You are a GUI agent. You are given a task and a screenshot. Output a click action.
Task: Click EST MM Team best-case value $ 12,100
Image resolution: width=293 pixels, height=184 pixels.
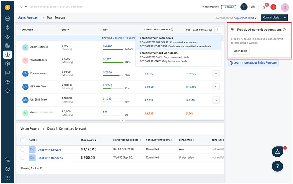pyautogui.click(x=191, y=87)
